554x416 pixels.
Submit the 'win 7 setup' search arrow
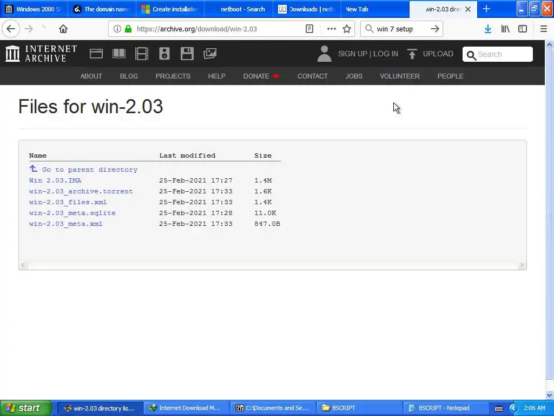click(x=434, y=29)
